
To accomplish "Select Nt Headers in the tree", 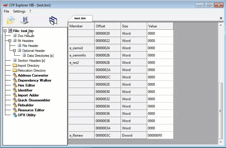I will 26,41.
